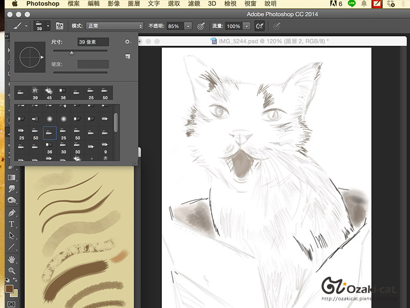Select the Horizontal Type tool
Viewport: 410px width, 308px height.
(11, 224)
